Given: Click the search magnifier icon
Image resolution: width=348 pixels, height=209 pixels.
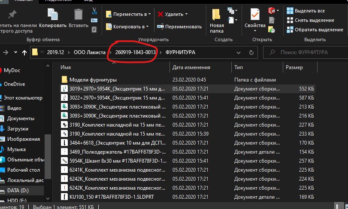Looking at the screenshot, I should tap(272, 52).
